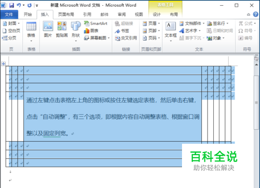Open Customize Quick Access Toolbar dropdown

point(37,6)
